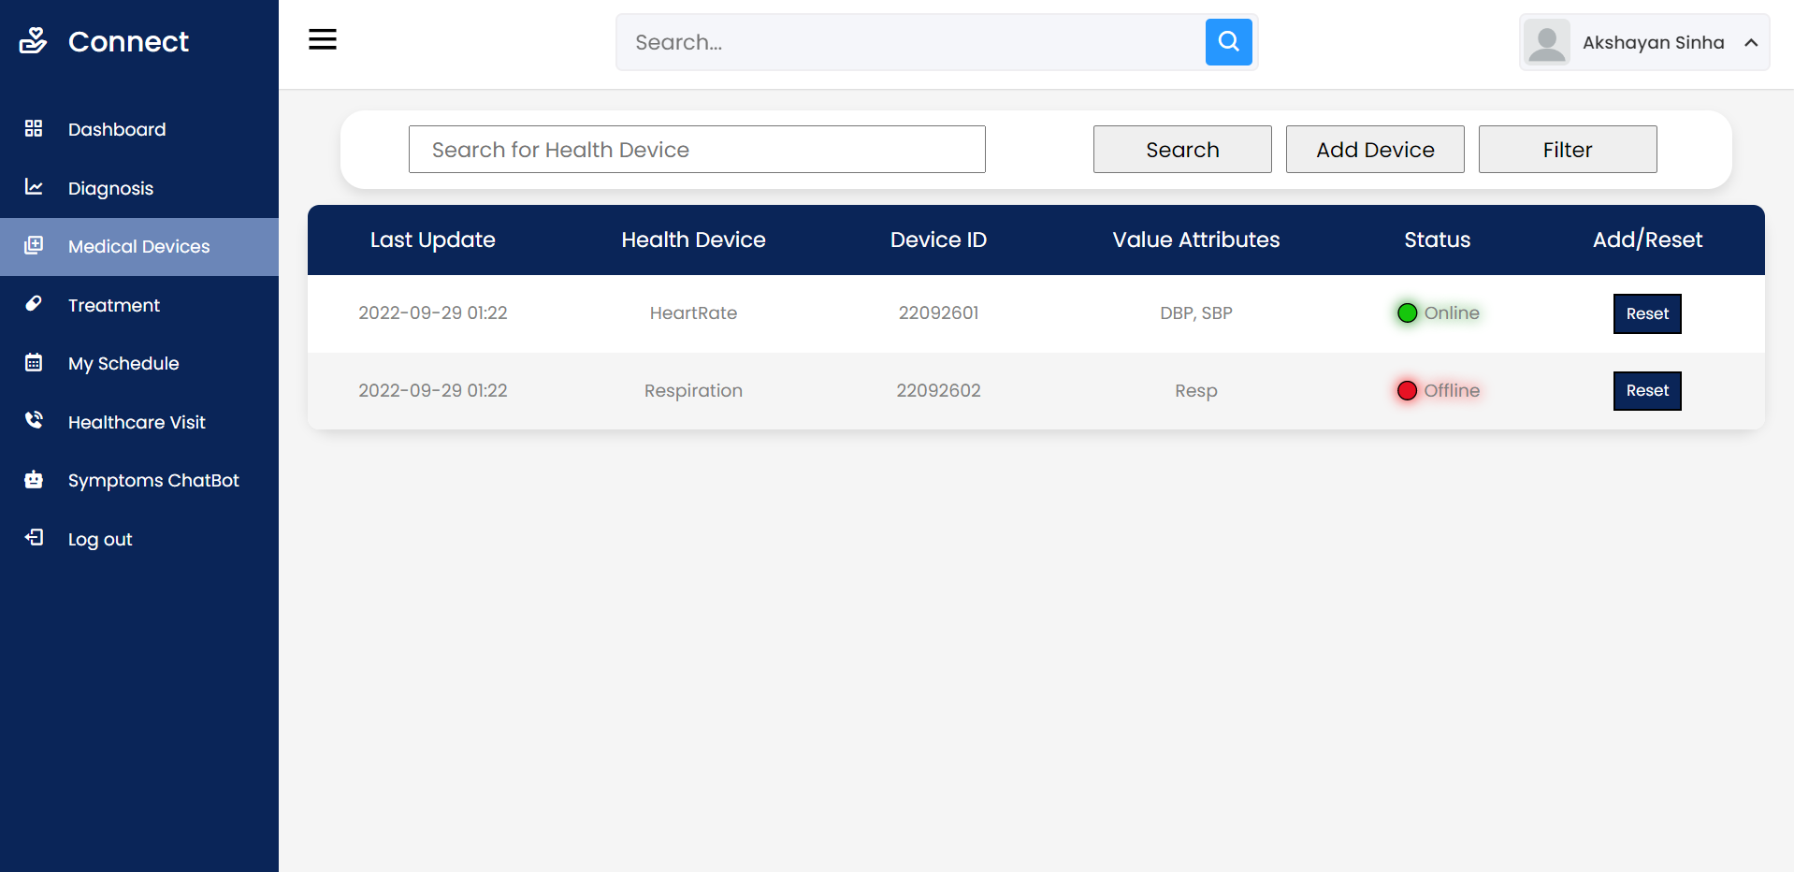This screenshot has width=1794, height=872.
Task: Expand the Akshayan Sinha profile dropdown
Action: click(x=1751, y=43)
